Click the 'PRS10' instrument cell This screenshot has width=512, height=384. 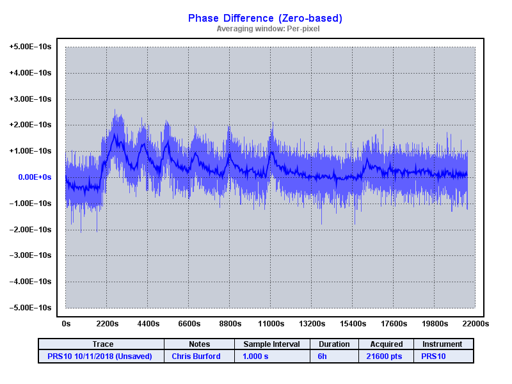point(433,356)
